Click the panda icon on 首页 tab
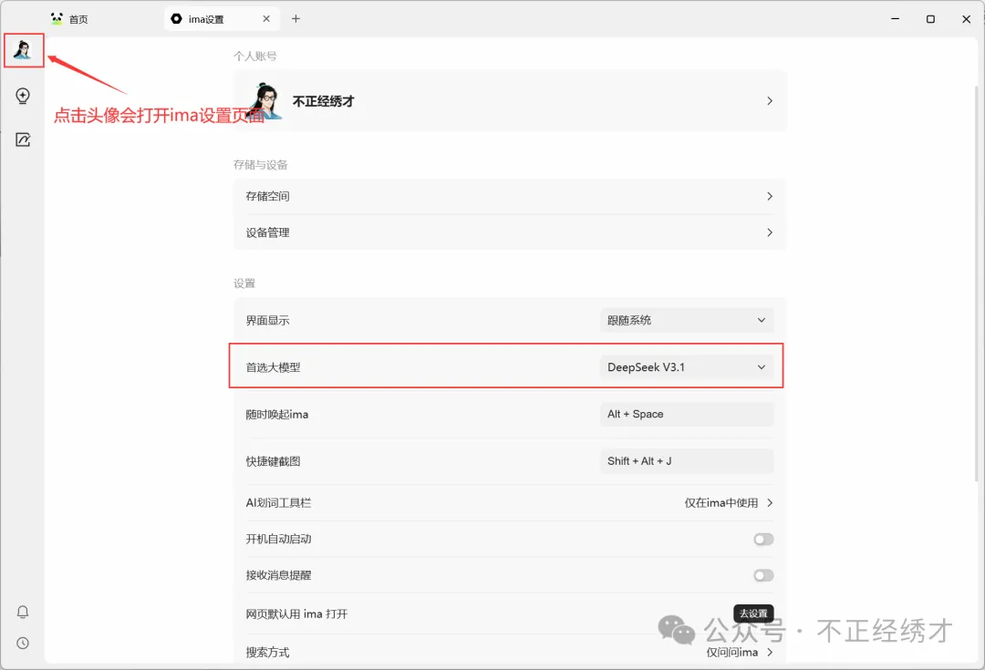This screenshot has width=985, height=670. click(x=57, y=19)
